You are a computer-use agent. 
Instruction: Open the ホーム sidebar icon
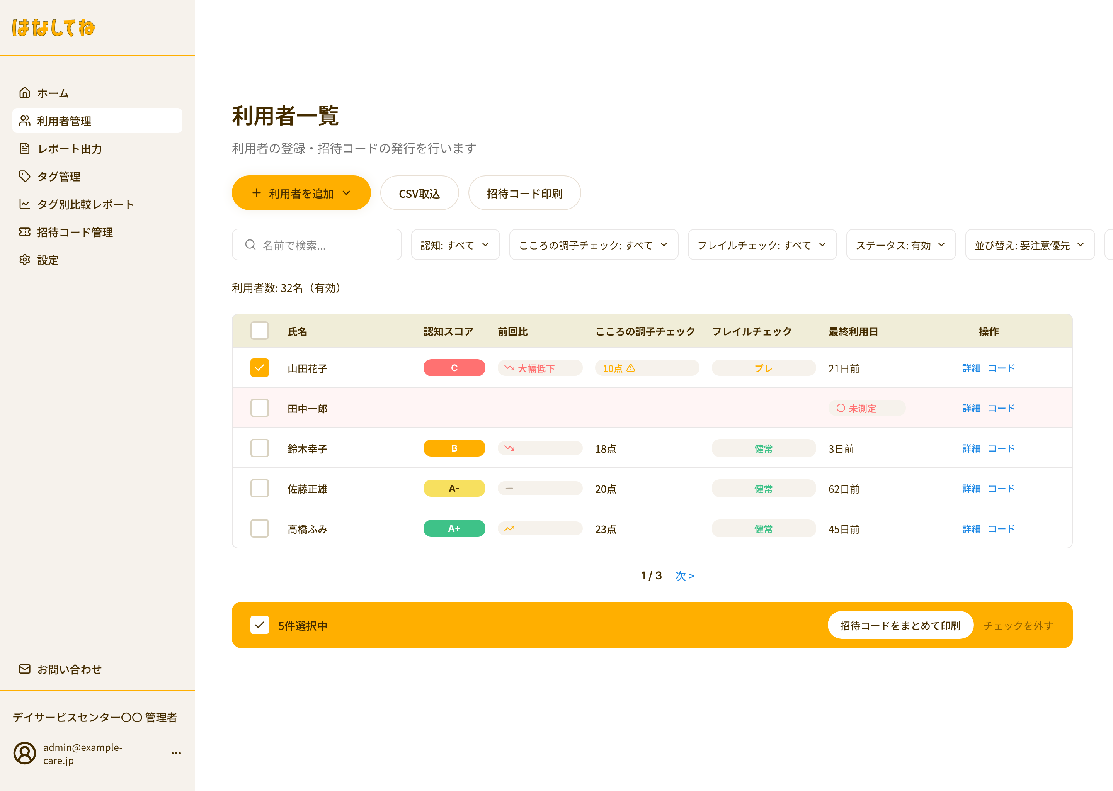[x=25, y=93]
